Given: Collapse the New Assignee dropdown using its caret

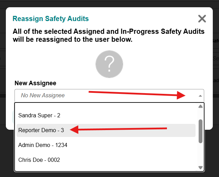Looking at the screenshot, I should [200, 96].
